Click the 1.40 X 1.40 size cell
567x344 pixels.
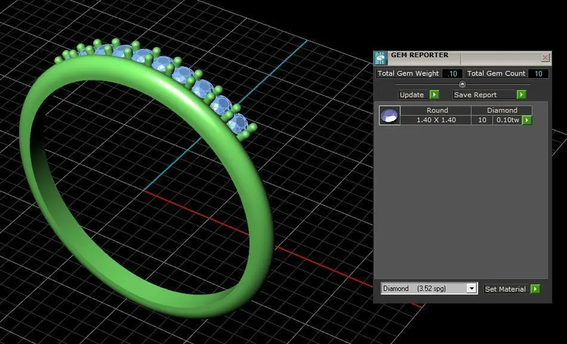pos(436,120)
